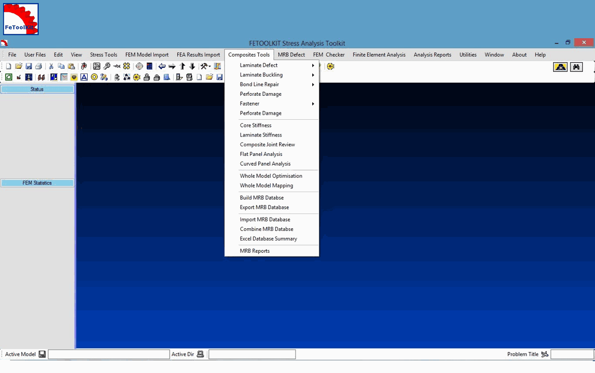
Task: Click the icon beside Problem Title
Action: tap(545, 354)
